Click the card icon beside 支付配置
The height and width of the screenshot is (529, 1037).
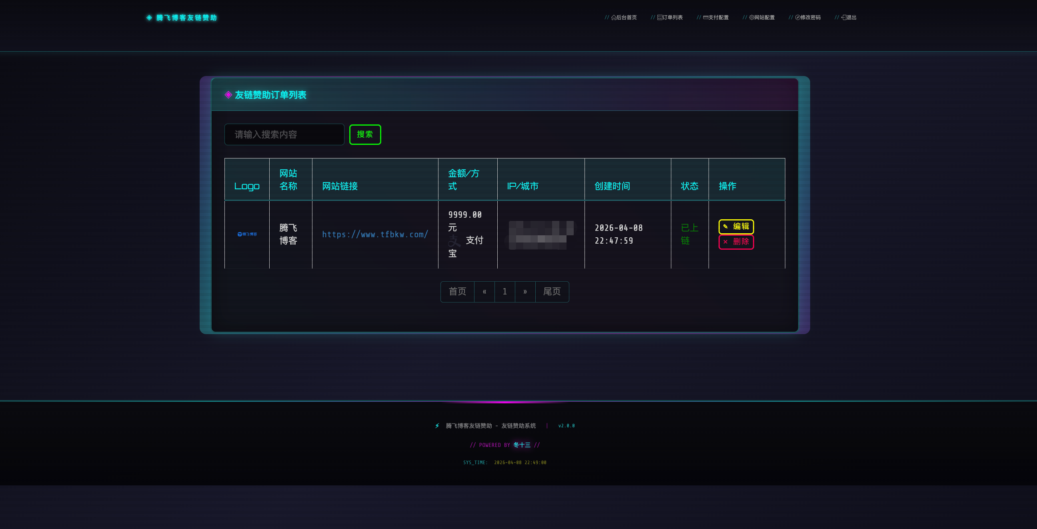point(705,17)
